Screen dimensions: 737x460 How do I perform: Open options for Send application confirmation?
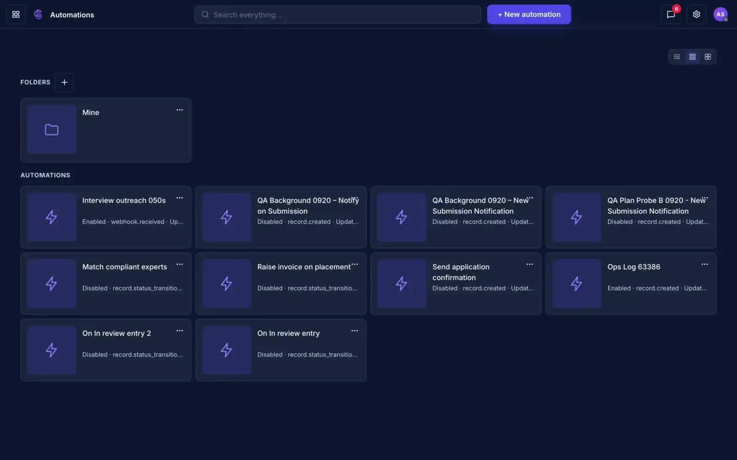(530, 264)
